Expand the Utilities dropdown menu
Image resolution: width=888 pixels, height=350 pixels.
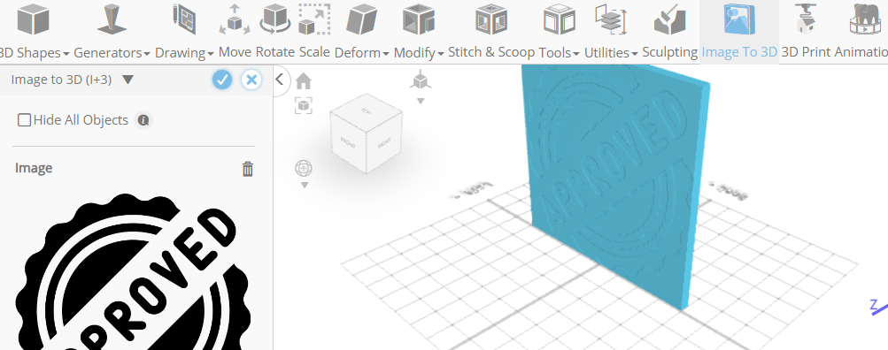point(611,31)
